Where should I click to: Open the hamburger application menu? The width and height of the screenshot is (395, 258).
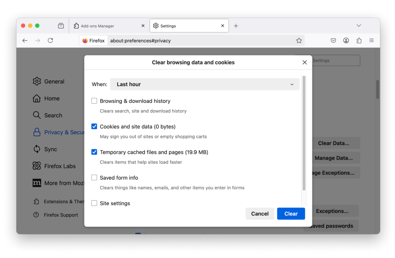[x=371, y=40]
